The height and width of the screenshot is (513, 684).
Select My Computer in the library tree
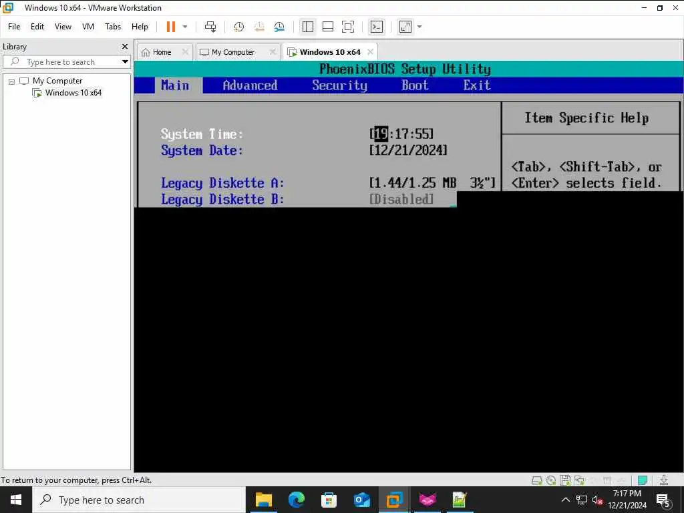[x=57, y=81]
